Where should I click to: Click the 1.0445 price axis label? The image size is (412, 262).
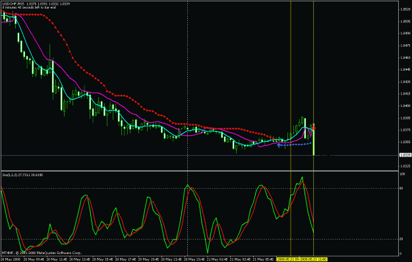tap(405, 70)
